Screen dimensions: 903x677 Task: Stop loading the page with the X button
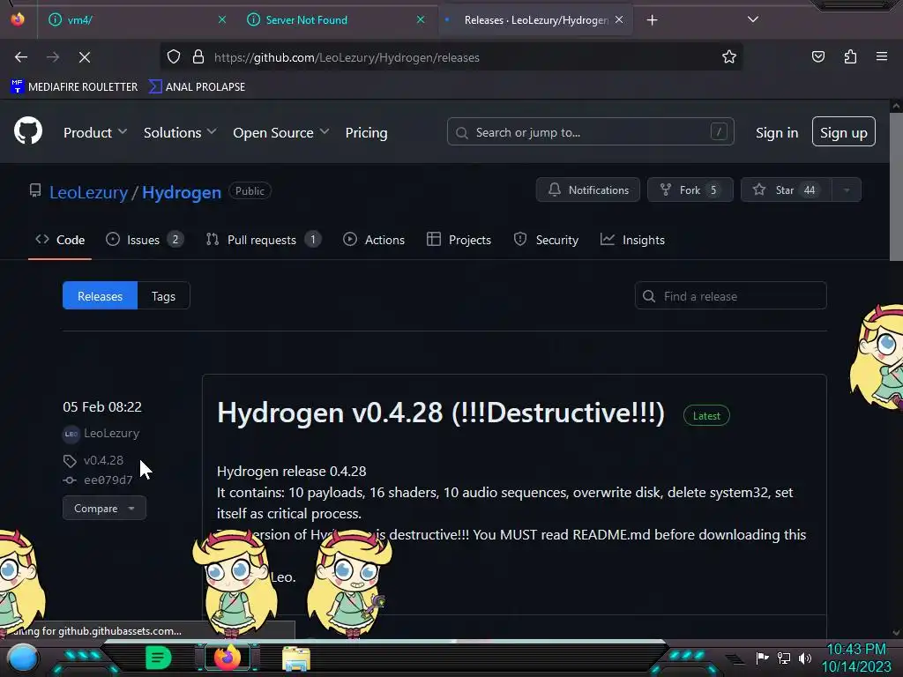84,57
